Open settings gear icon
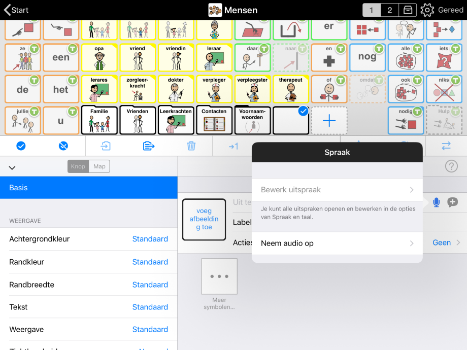The height and width of the screenshot is (350, 467). [x=427, y=10]
